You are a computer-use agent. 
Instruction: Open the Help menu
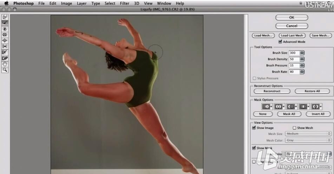click(x=180, y=4)
